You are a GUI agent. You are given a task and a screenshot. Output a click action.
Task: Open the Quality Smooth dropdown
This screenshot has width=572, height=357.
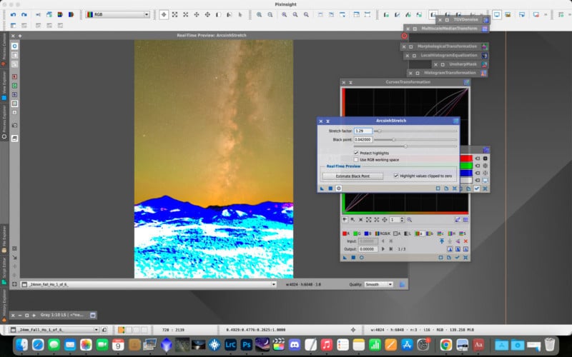click(x=378, y=284)
